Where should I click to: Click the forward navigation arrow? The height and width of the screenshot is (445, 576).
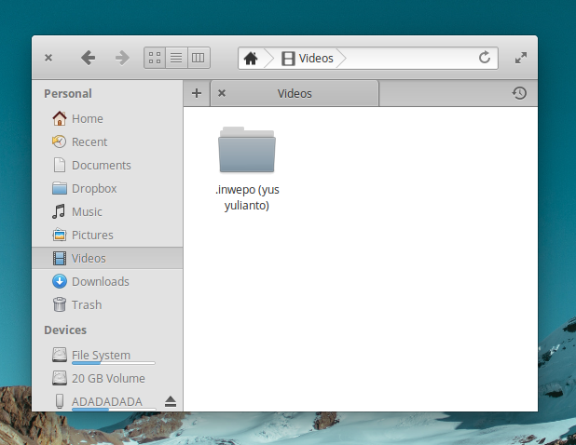point(121,58)
